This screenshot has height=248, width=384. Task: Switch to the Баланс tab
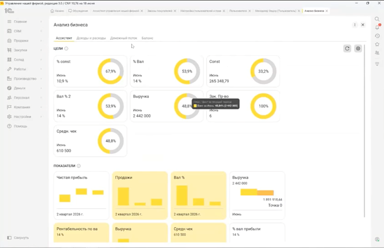(148, 38)
